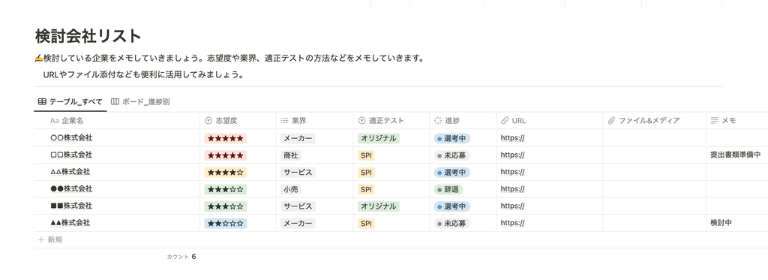Open the https:// link for □□株式会社
Image resolution: width=768 pixels, height=280 pixels.
(x=512, y=155)
